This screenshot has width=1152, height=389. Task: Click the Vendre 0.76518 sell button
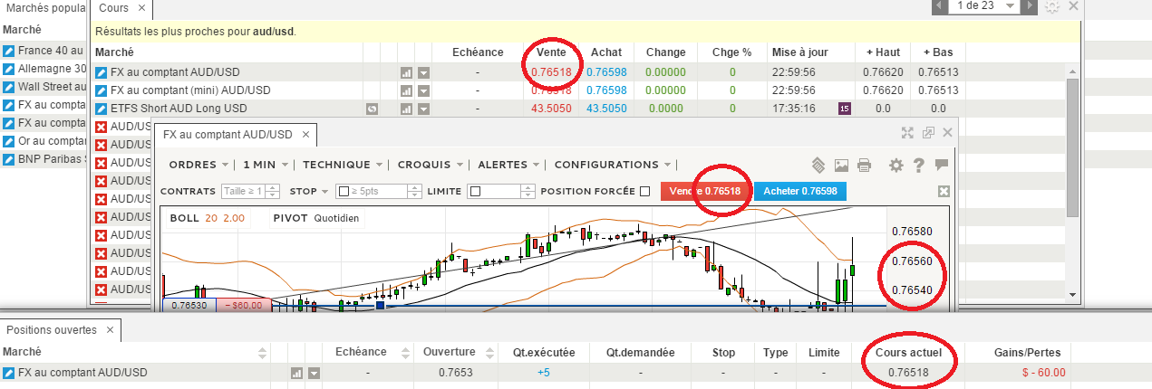point(705,192)
